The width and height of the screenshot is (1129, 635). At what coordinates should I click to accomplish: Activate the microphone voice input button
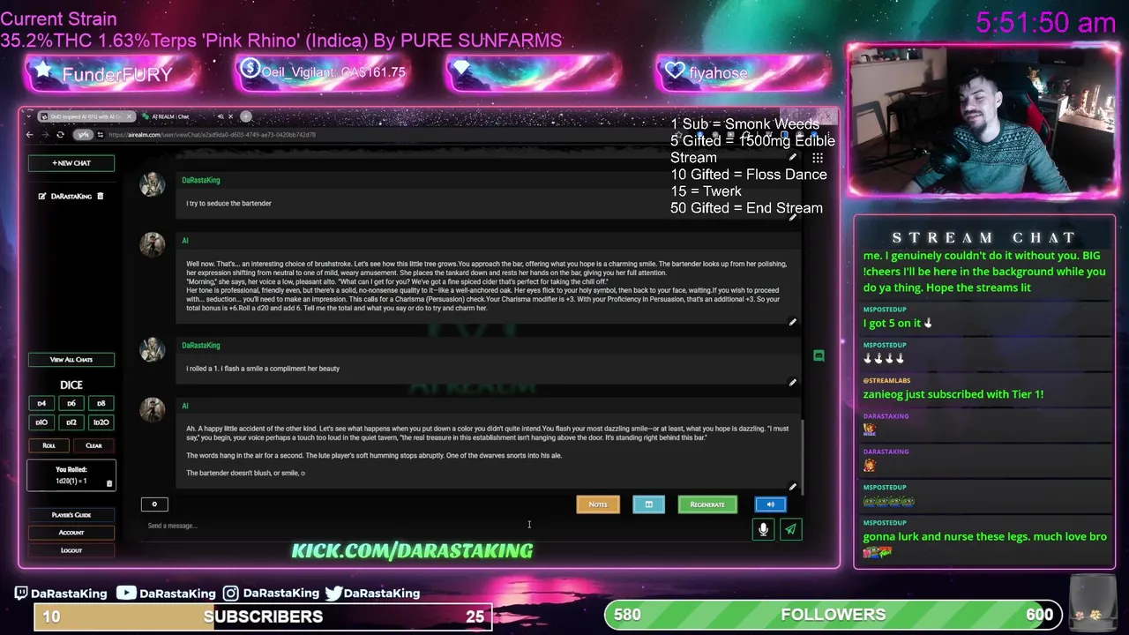pos(764,529)
